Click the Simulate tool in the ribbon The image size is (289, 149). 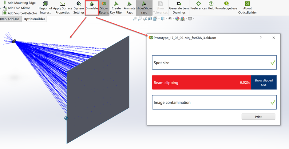point(92,8)
